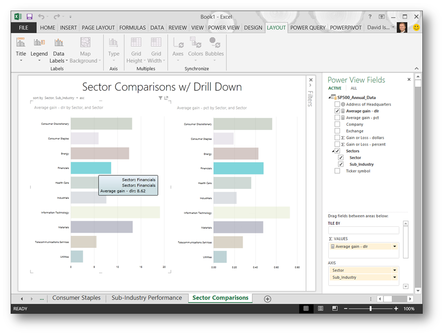Check Gain or Loss - dollars field
Viewport: 444px width, 335px height.
(337, 137)
